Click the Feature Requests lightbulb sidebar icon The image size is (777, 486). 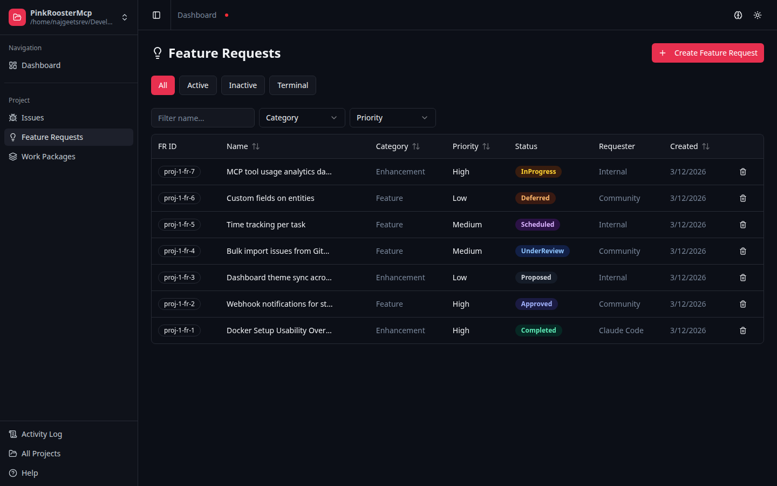click(13, 137)
